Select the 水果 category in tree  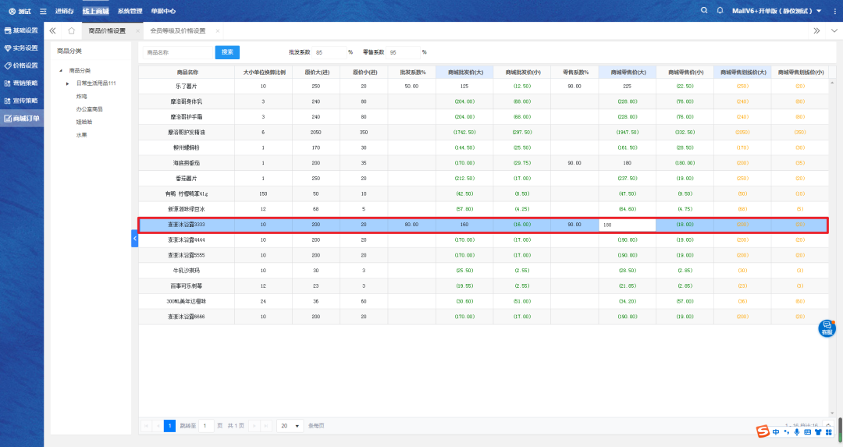[81, 134]
